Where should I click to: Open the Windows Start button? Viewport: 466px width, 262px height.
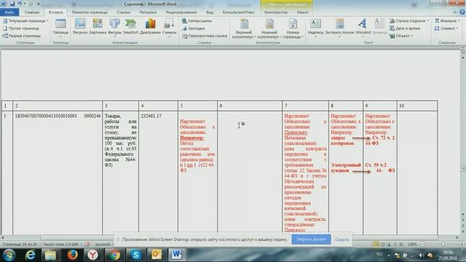tap(9, 255)
